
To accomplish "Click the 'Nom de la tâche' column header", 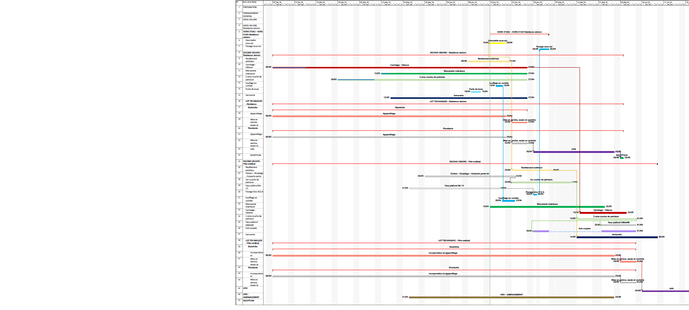I will [253, 2].
